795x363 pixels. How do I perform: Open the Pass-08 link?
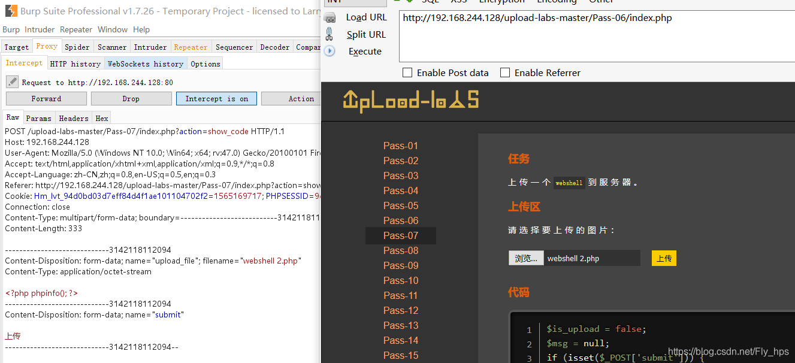401,250
